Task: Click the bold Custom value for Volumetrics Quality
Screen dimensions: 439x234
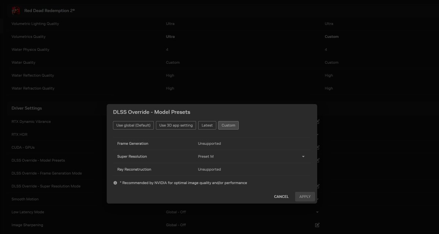Action: 331,37
